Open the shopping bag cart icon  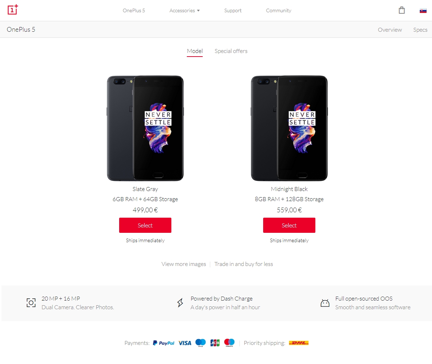(x=402, y=10)
